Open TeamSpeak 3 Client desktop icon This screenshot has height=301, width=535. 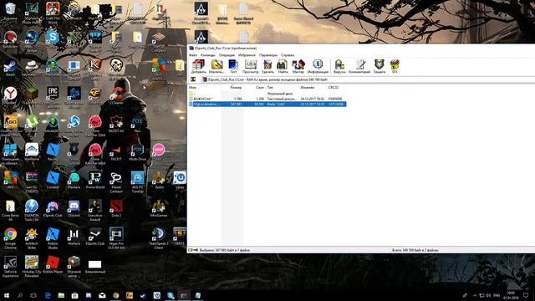tap(158, 238)
